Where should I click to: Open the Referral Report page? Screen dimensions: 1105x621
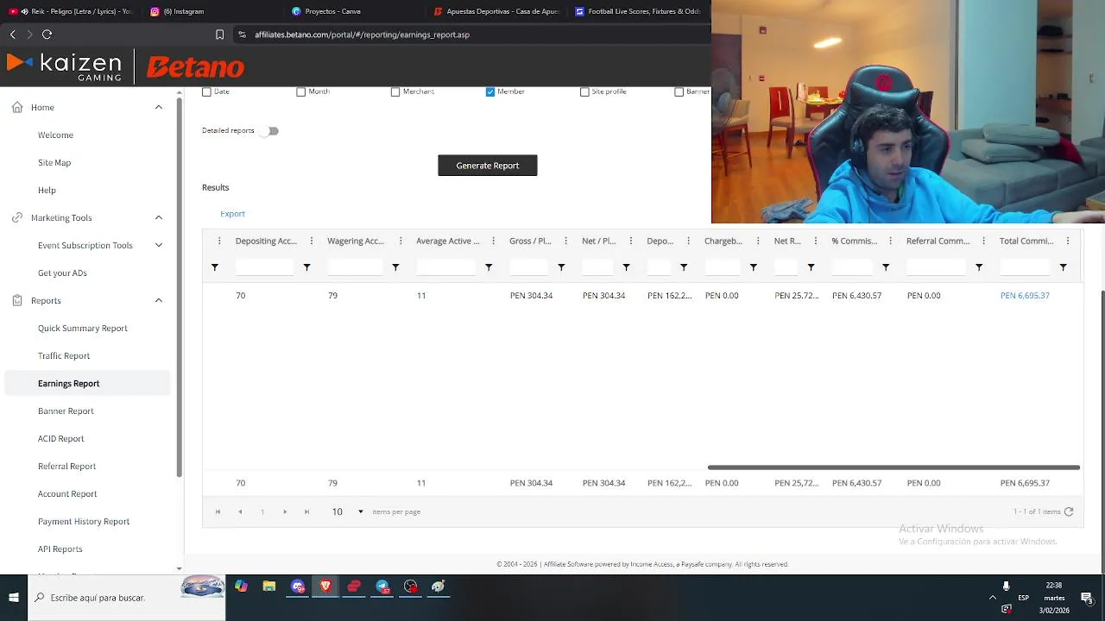tap(66, 466)
